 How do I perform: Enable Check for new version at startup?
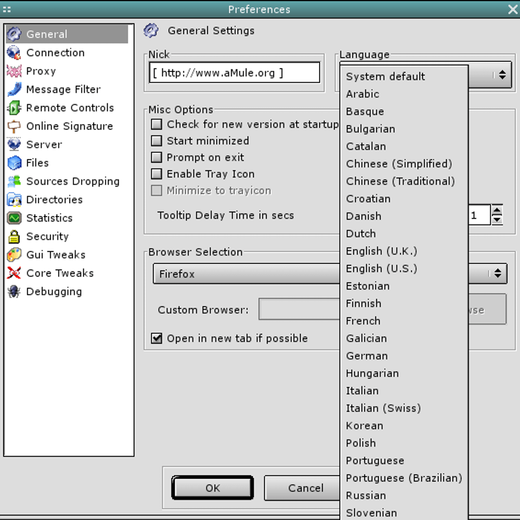156,124
